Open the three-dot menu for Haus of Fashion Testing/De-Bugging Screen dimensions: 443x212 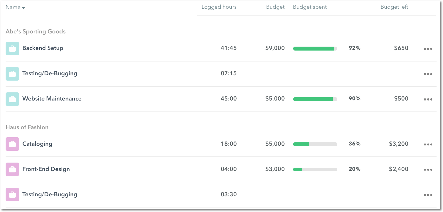(428, 195)
